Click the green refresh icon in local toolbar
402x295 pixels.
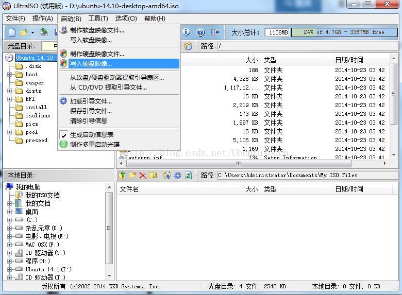(x=189, y=176)
